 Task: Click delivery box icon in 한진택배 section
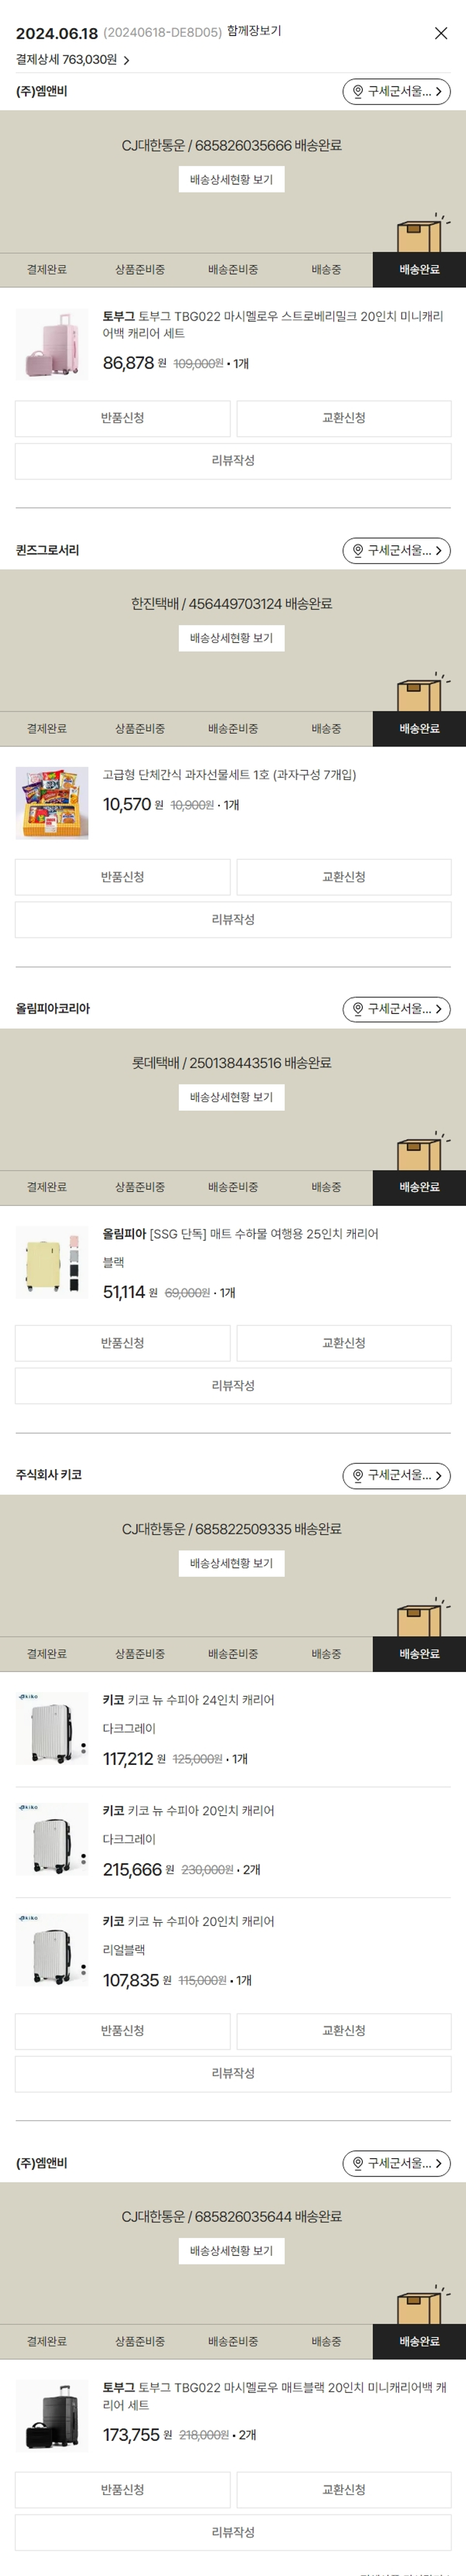click(419, 692)
